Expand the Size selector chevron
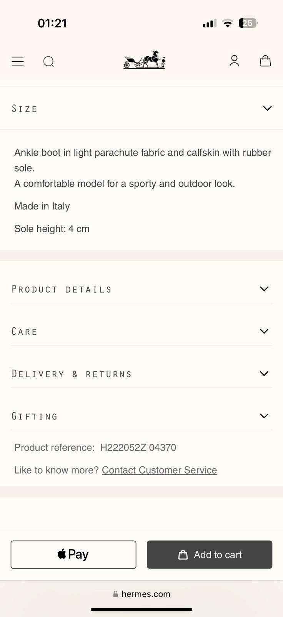This screenshot has height=617, width=283. click(x=267, y=108)
